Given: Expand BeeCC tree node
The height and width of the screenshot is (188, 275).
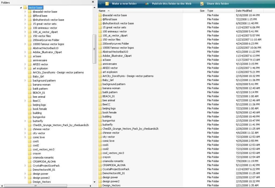Looking at the screenshot, I should point(25,101).
